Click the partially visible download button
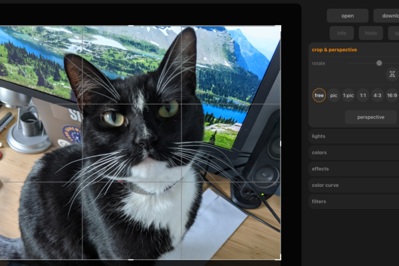 pos(386,16)
